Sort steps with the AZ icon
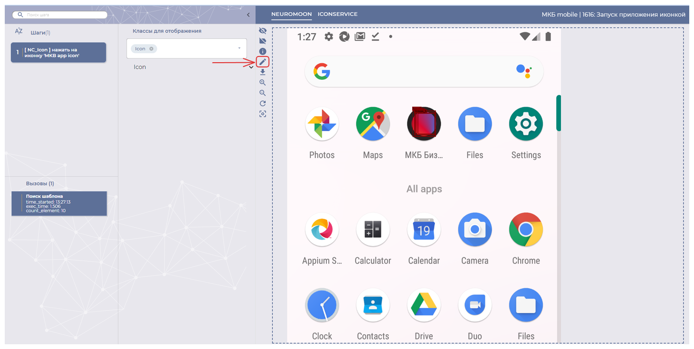Image resolution: width=694 pixels, height=349 pixels. point(19,31)
